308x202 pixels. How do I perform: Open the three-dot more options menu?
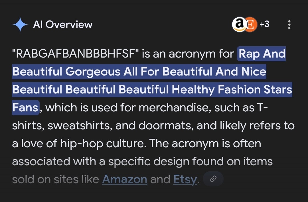(x=289, y=25)
